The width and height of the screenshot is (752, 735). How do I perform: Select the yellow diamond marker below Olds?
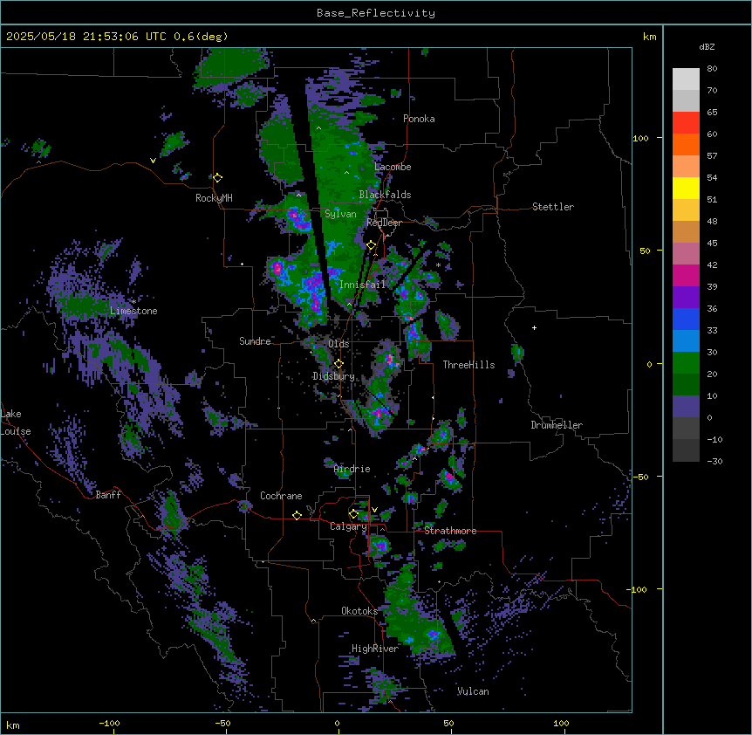click(x=338, y=364)
